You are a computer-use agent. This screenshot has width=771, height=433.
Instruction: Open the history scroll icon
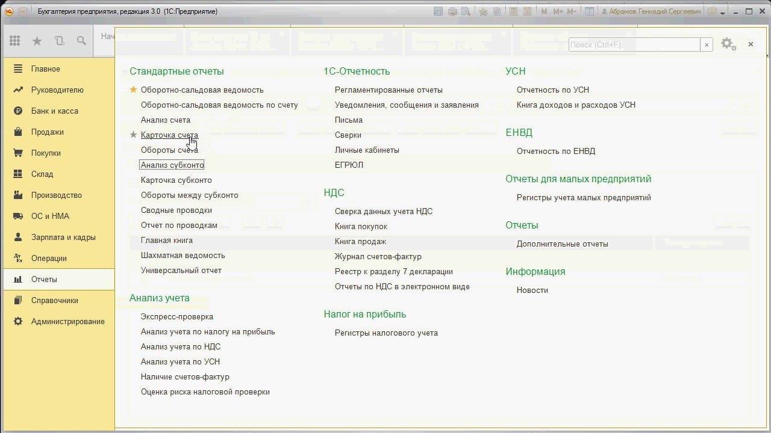59,41
